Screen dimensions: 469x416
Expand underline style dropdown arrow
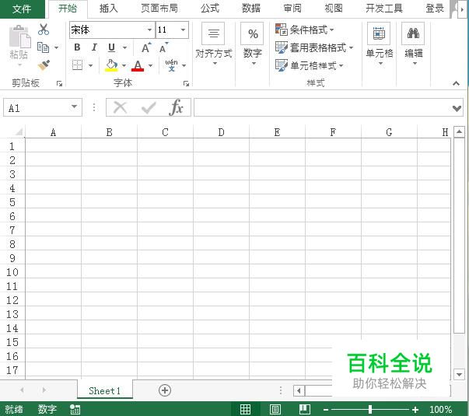tap(124, 47)
